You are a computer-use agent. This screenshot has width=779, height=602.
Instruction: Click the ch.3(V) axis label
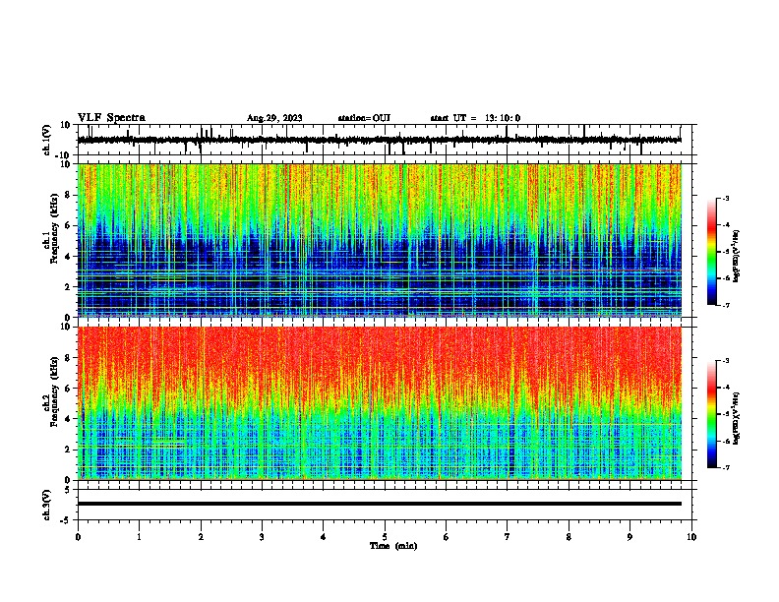(47, 505)
